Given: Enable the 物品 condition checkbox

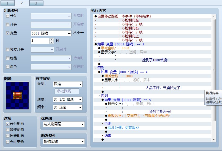Looking at the screenshot, I should pyautogui.click(x=7, y=58).
